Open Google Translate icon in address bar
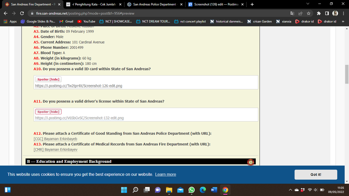Image resolution: width=349 pixels, height=196 pixels. point(292,13)
